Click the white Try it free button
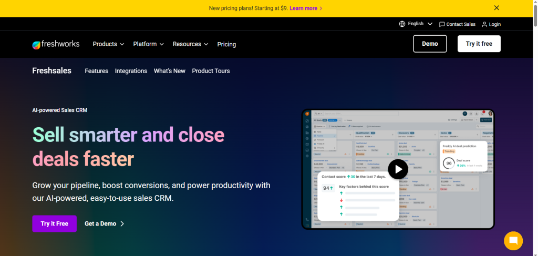 tap(479, 44)
